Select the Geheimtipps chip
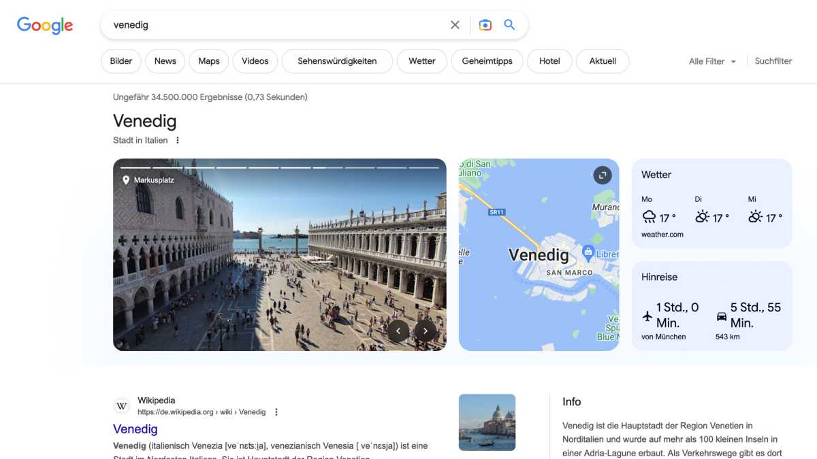The width and height of the screenshot is (817, 459). [x=487, y=61]
